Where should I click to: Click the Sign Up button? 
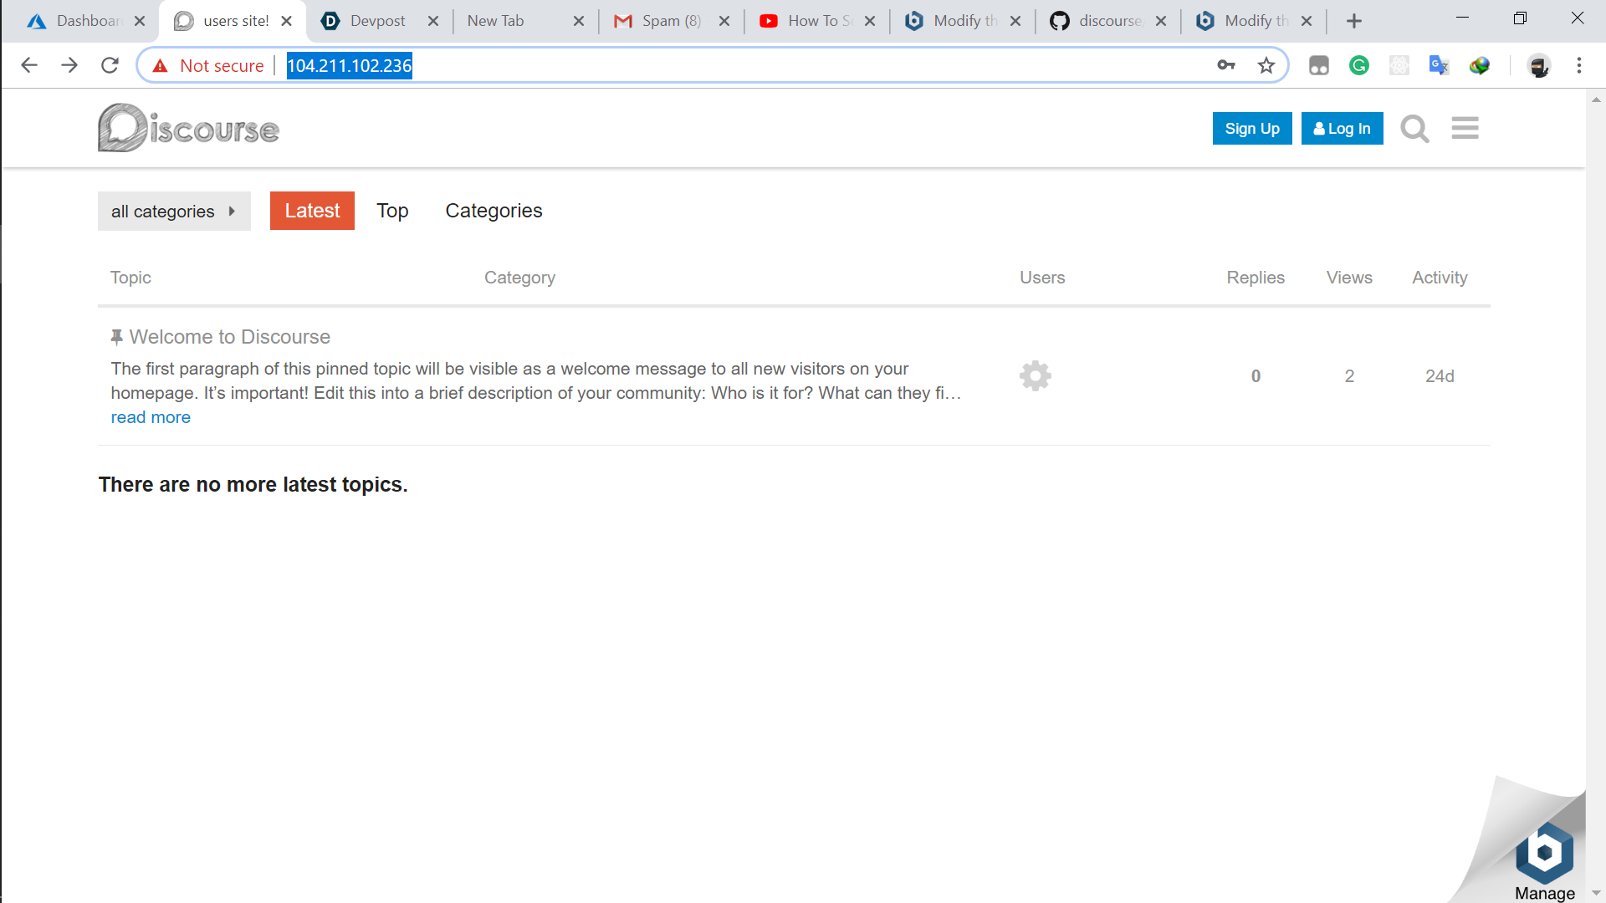click(x=1251, y=129)
